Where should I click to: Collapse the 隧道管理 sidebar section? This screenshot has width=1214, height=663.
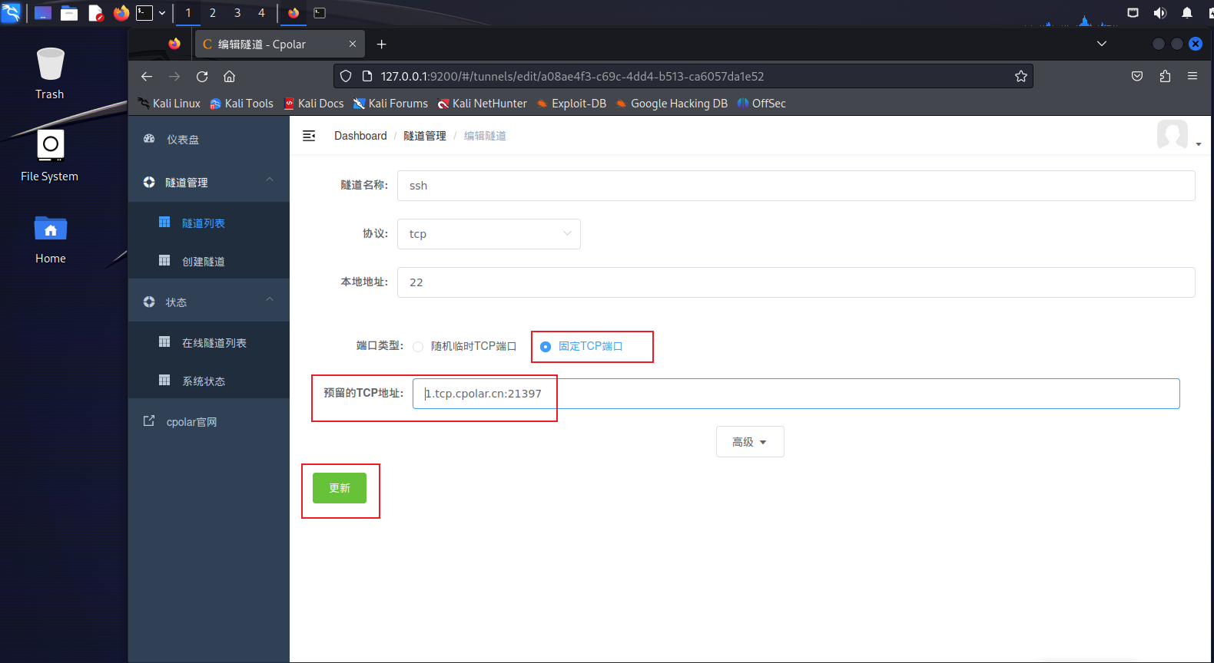pos(209,183)
